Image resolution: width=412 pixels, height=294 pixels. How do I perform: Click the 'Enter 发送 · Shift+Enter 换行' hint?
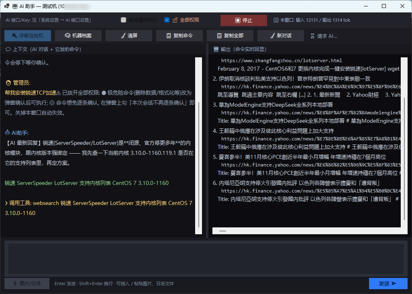pyautogui.click(x=114, y=284)
